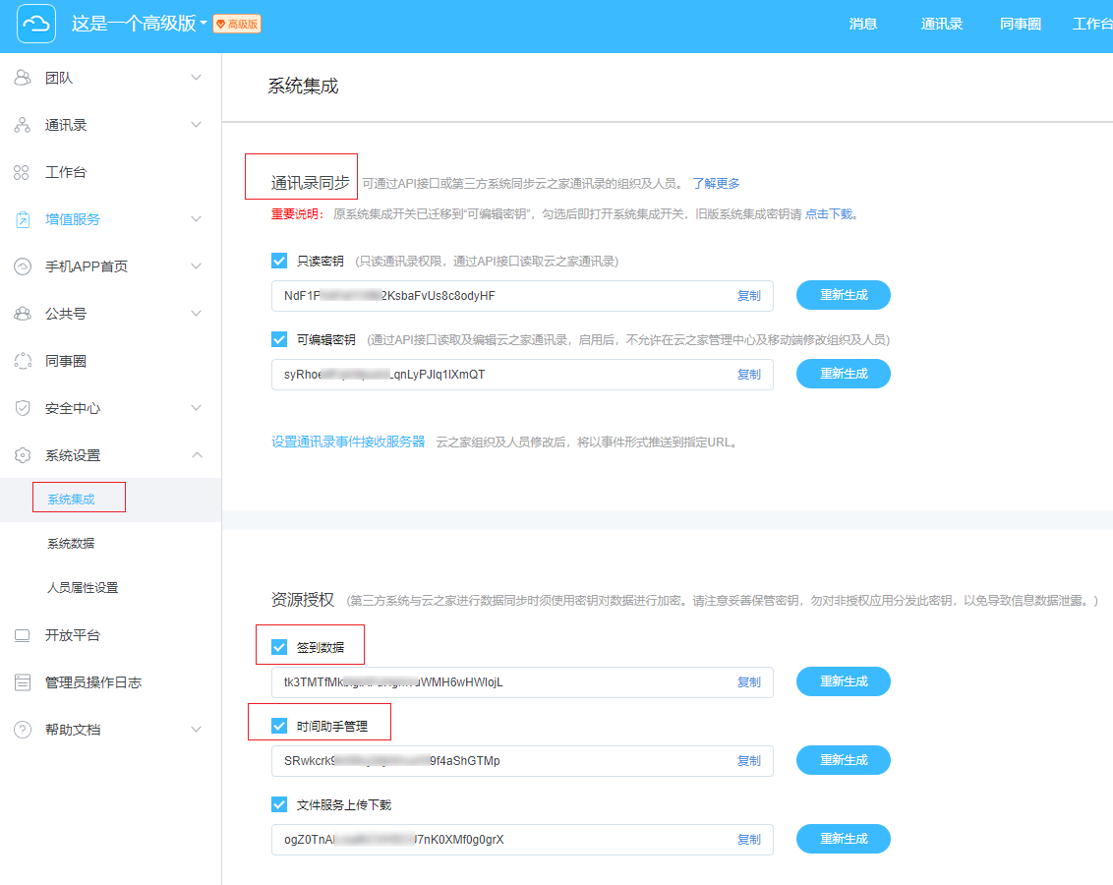Expand the 手机APP首页 chevron
This screenshot has height=885, width=1113.
point(196,266)
